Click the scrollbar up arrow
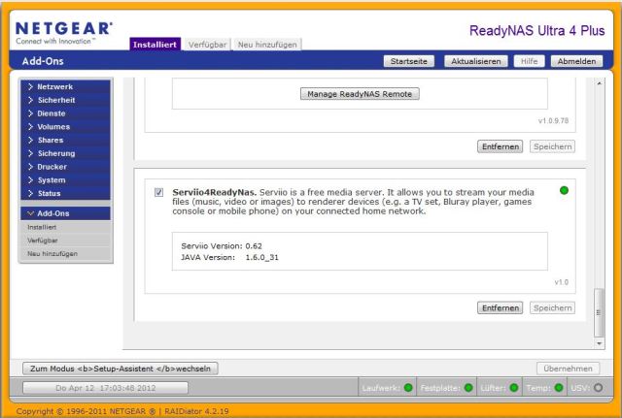The image size is (622, 418). [599, 83]
